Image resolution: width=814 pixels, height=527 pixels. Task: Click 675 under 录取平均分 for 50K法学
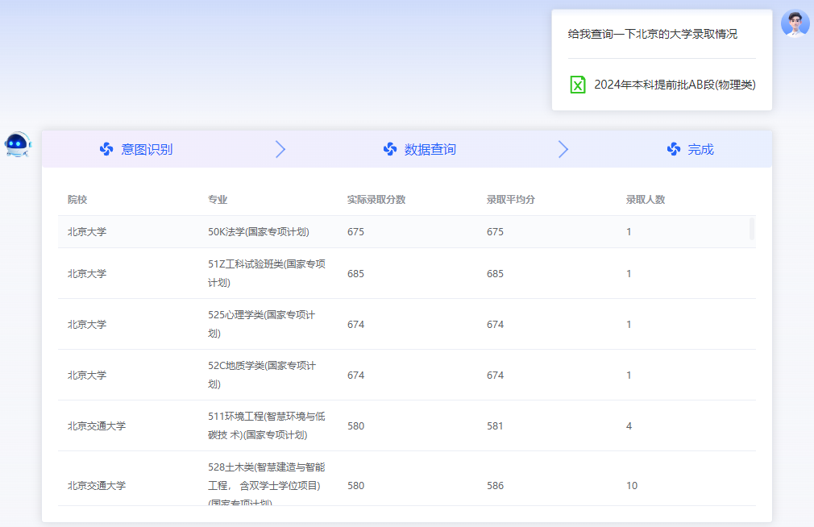tap(496, 231)
